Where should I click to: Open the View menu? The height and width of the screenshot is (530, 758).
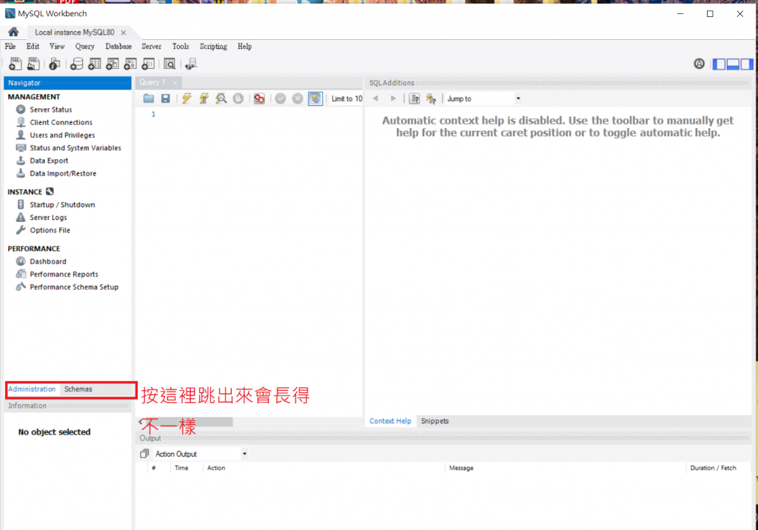(x=57, y=47)
